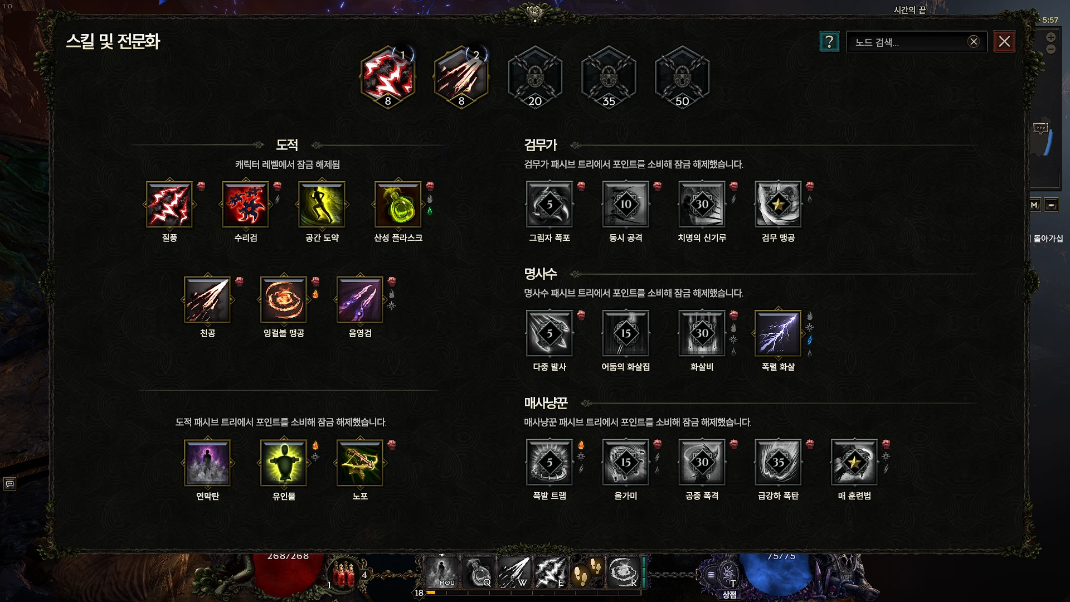
Task: Select the 매 훈련법 skill icon
Action: (x=854, y=463)
